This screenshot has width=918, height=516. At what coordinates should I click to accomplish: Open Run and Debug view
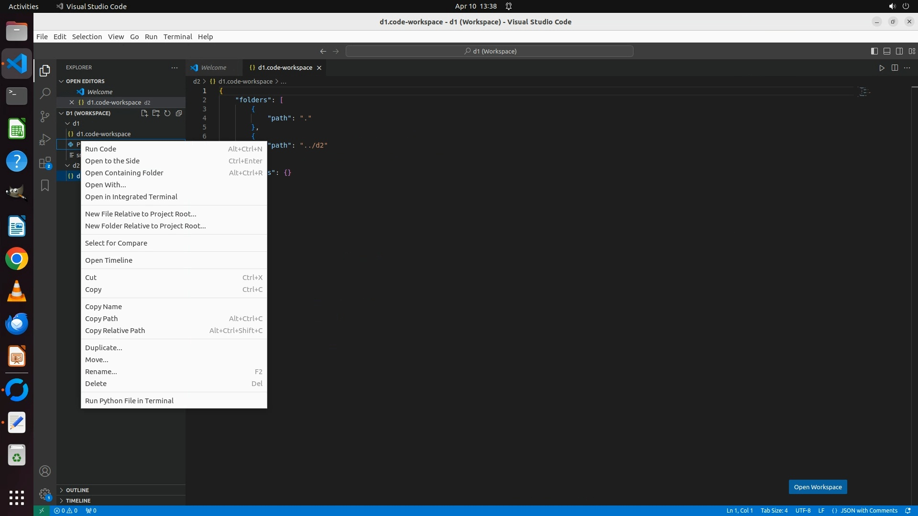tap(45, 140)
